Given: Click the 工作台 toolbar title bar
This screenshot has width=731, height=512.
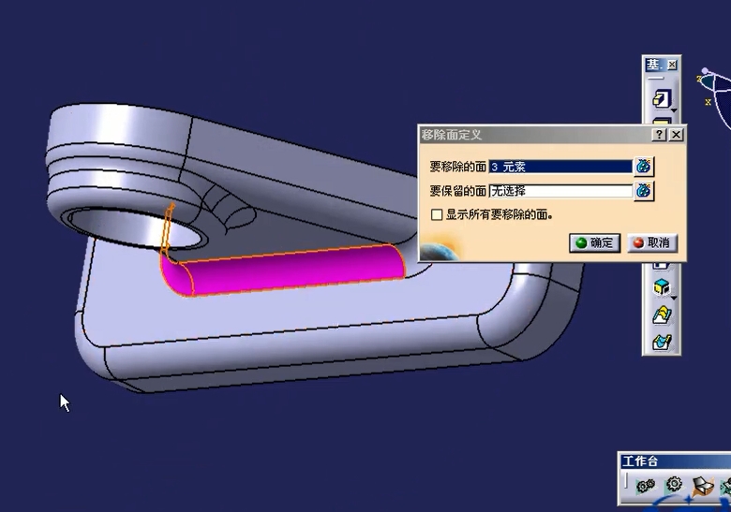Looking at the screenshot, I should (x=674, y=461).
